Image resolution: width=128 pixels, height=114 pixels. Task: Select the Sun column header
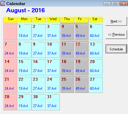click(10, 20)
